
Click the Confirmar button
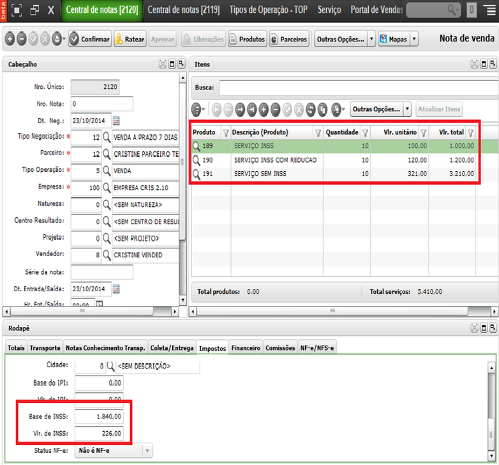coord(90,39)
